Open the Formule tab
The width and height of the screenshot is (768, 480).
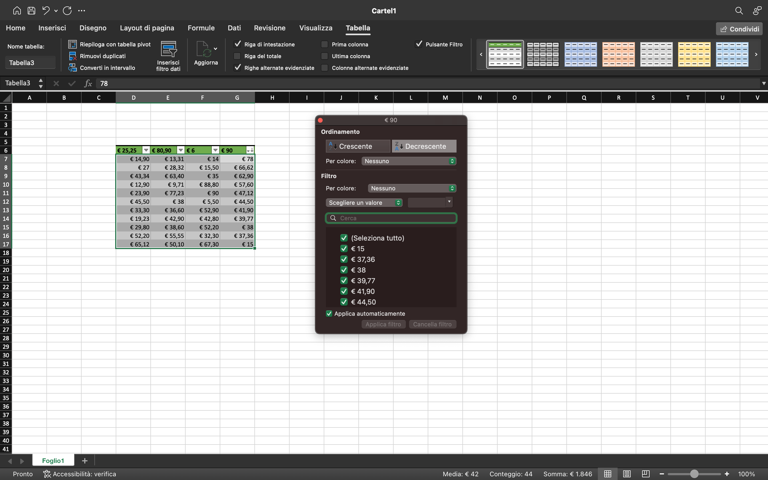click(x=201, y=28)
